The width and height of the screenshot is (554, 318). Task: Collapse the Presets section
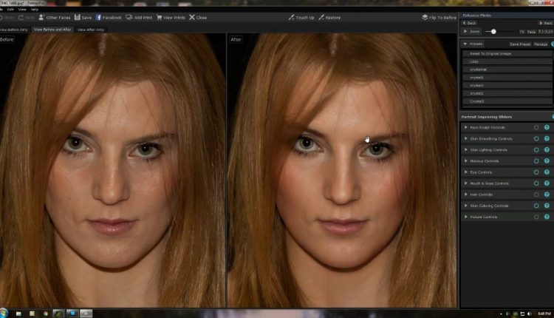coord(465,44)
